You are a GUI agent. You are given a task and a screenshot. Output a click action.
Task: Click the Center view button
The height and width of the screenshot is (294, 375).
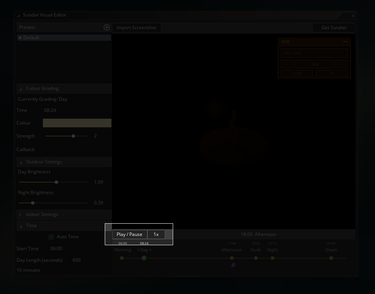(297, 73)
